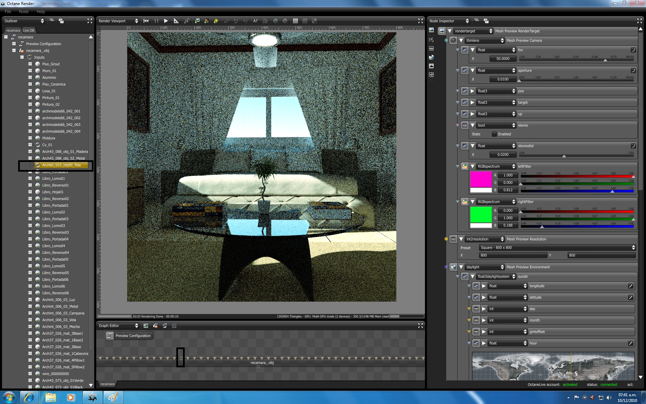Open the Render Viewport panel type dropdown

click(118, 21)
